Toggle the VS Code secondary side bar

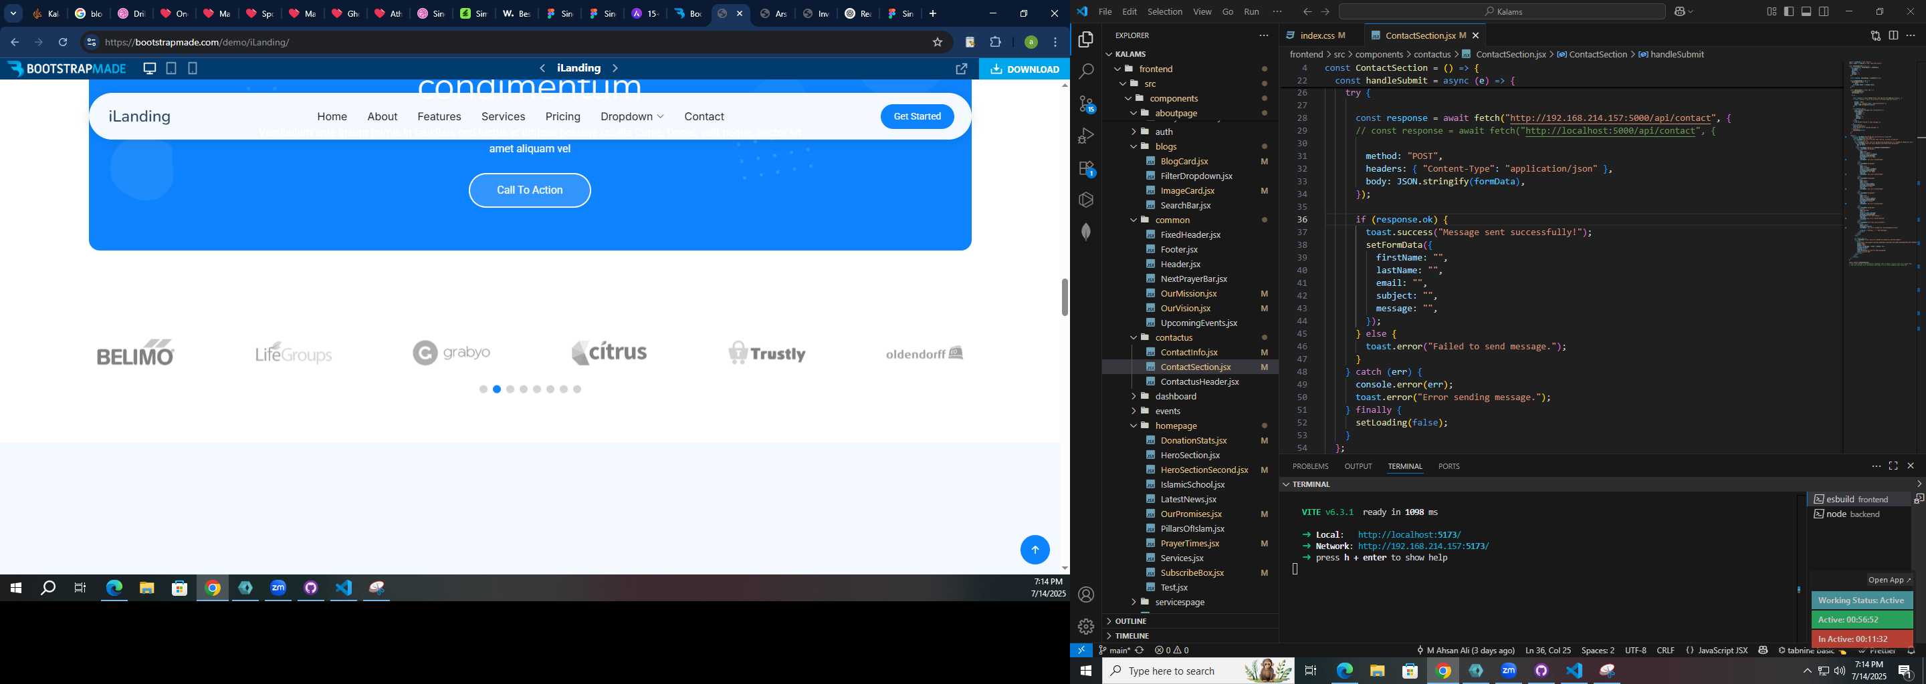tap(1824, 11)
